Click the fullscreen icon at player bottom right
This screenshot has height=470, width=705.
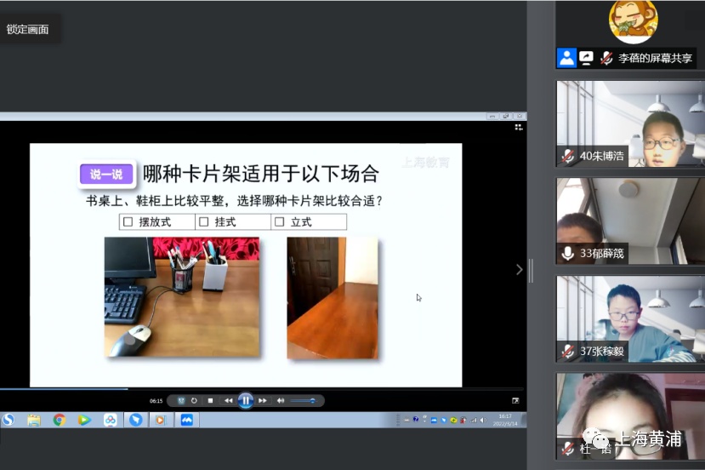tap(515, 400)
